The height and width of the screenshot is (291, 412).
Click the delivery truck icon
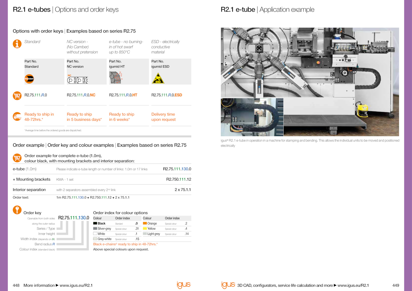17,117
